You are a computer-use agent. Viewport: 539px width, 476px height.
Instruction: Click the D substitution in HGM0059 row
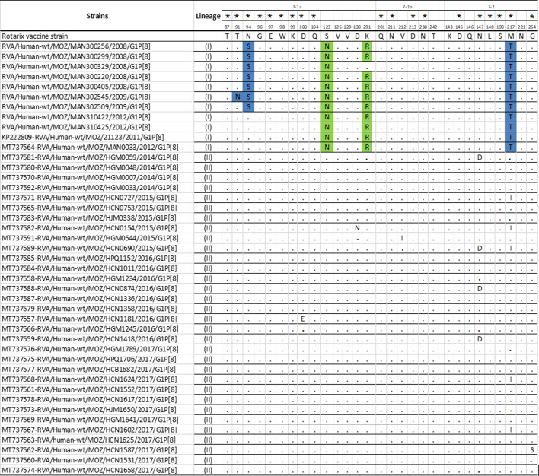pyautogui.click(x=480, y=157)
